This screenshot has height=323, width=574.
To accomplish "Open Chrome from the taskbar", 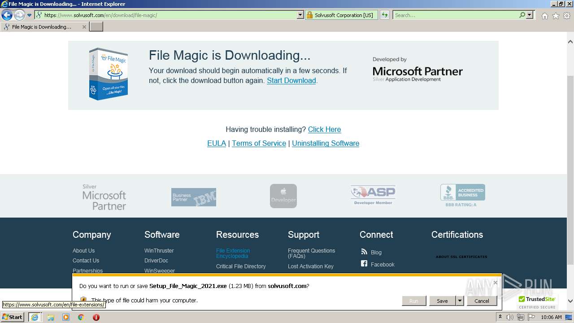I will [81, 317].
